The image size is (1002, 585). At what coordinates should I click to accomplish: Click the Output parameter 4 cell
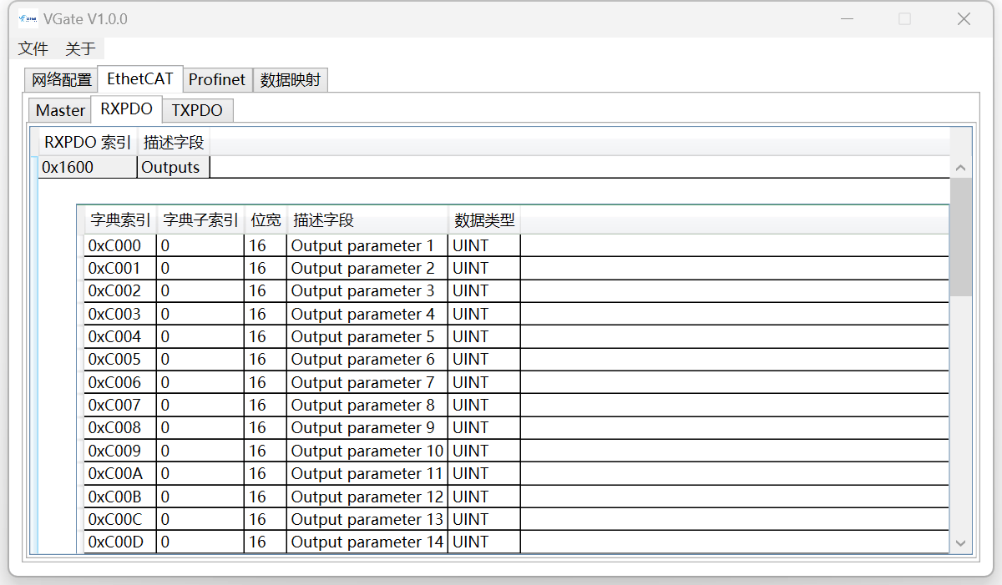[367, 314]
